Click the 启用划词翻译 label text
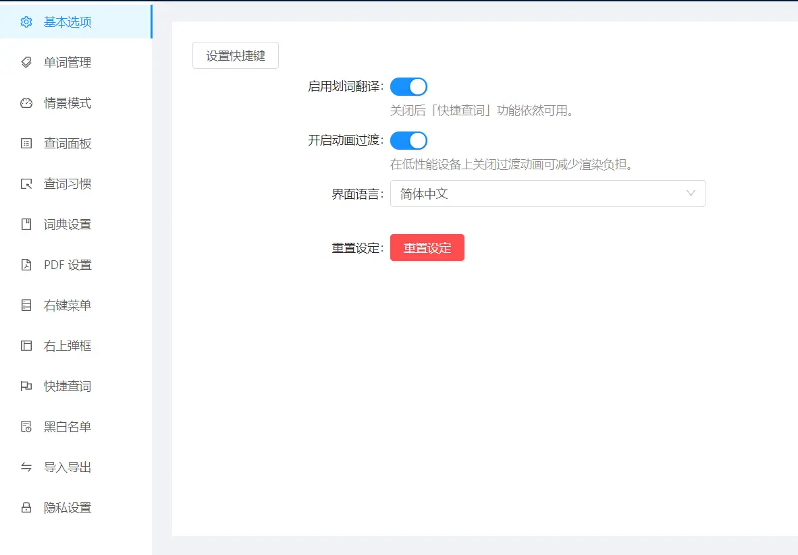 344,86
